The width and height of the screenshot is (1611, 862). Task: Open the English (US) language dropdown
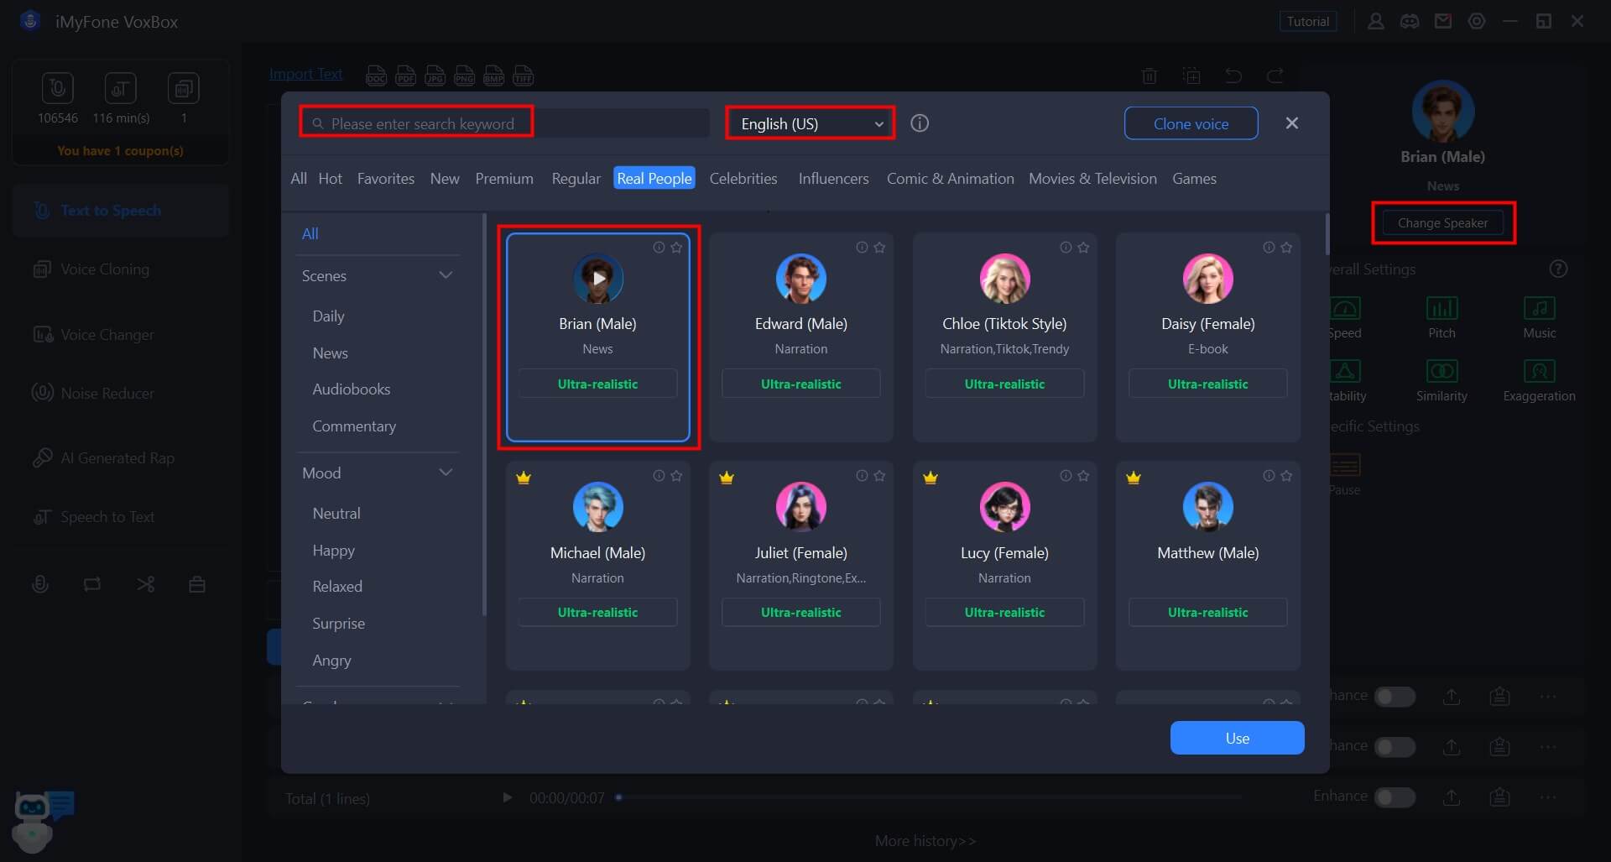click(811, 123)
